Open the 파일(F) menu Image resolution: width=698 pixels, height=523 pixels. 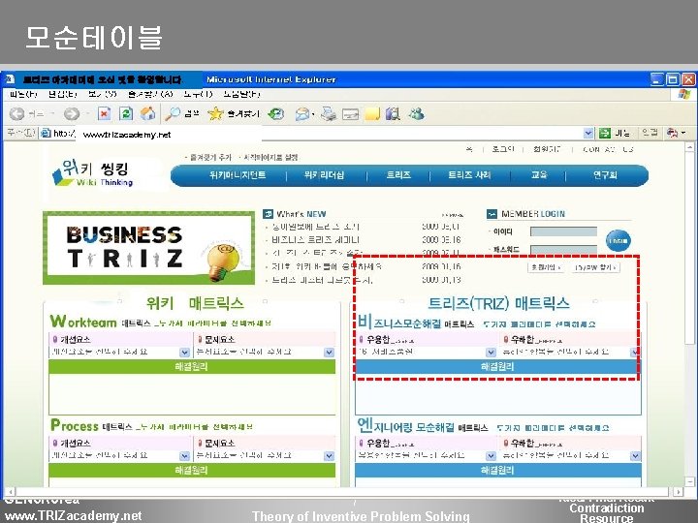[22, 94]
